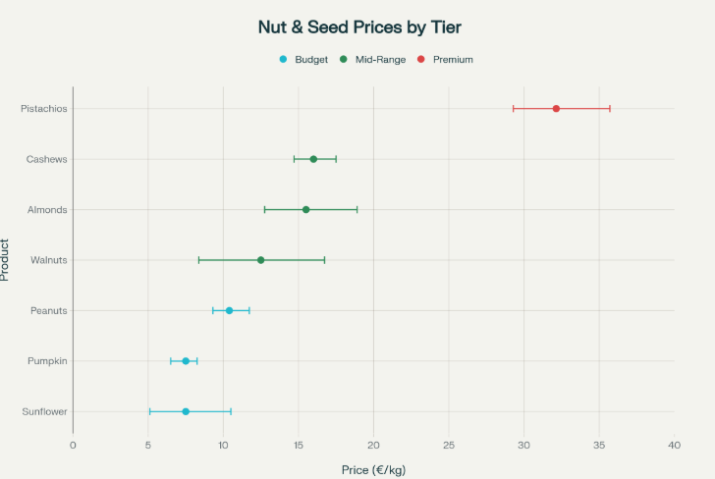
Task: Click the Sunflower axis label
Action: click(45, 411)
